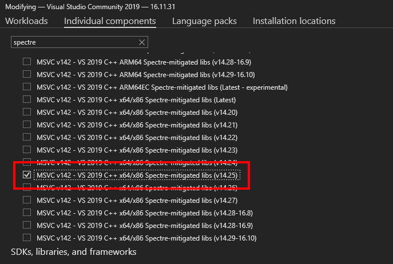The image size is (393, 264).
Task: Go to the Installation locations tab
Action: [x=294, y=21]
